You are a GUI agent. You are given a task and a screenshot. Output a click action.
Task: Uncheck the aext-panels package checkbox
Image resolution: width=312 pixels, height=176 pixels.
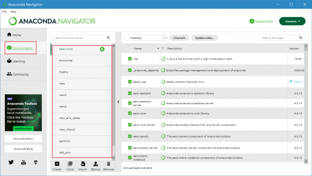tap(130, 136)
